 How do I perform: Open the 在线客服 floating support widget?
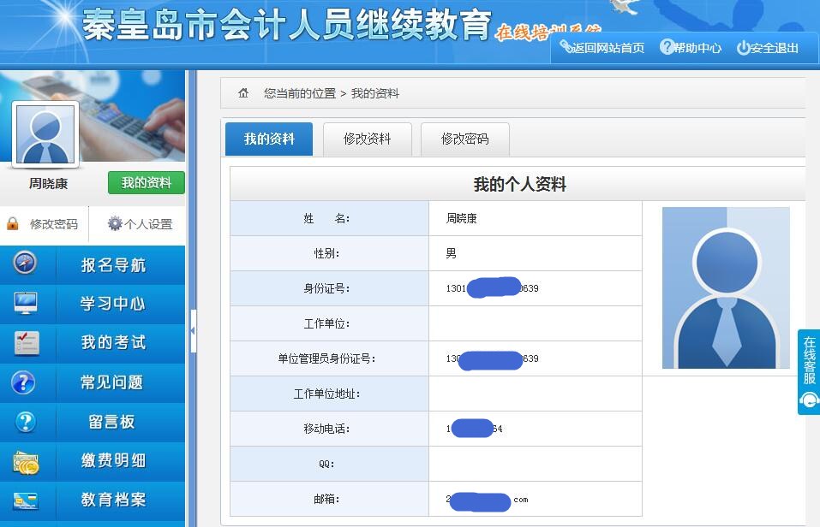808,371
